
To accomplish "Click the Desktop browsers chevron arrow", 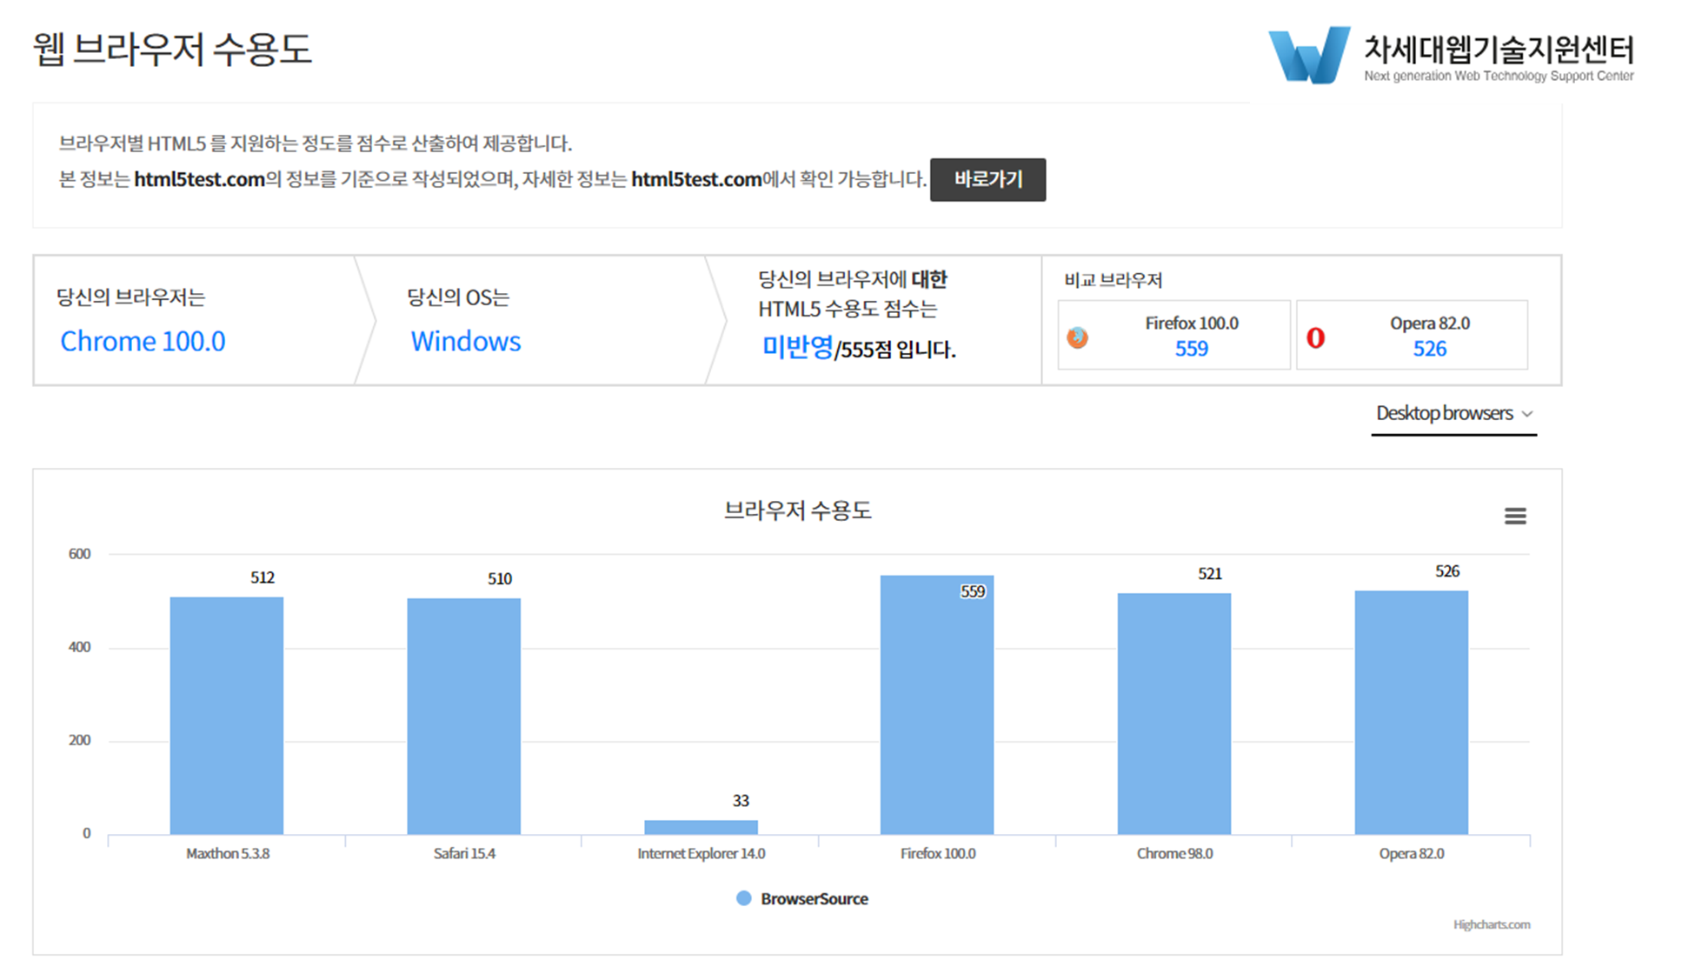I will click(1527, 414).
